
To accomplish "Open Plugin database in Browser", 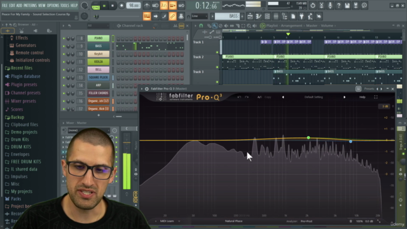I will (25, 76).
